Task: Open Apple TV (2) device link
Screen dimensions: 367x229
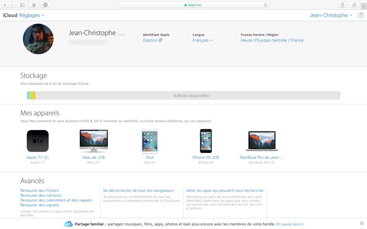Action: pos(37,157)
